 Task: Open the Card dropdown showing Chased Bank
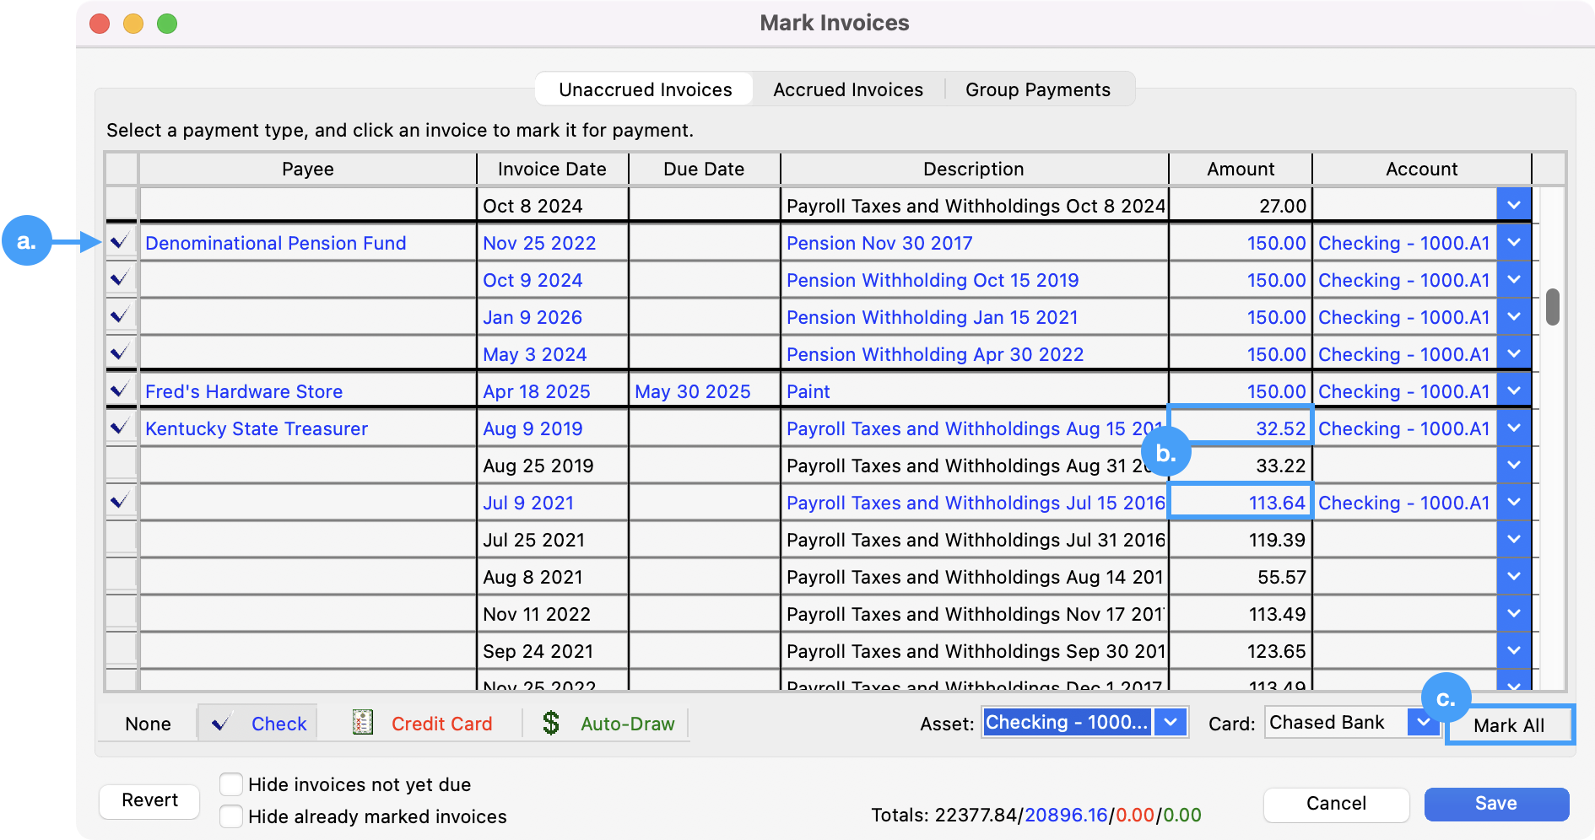click(1423, 723)
